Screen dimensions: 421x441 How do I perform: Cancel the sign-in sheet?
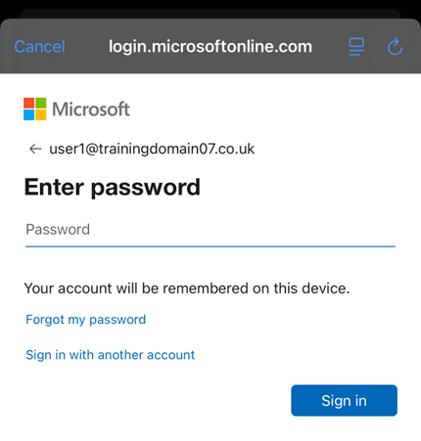pos(39,47)
